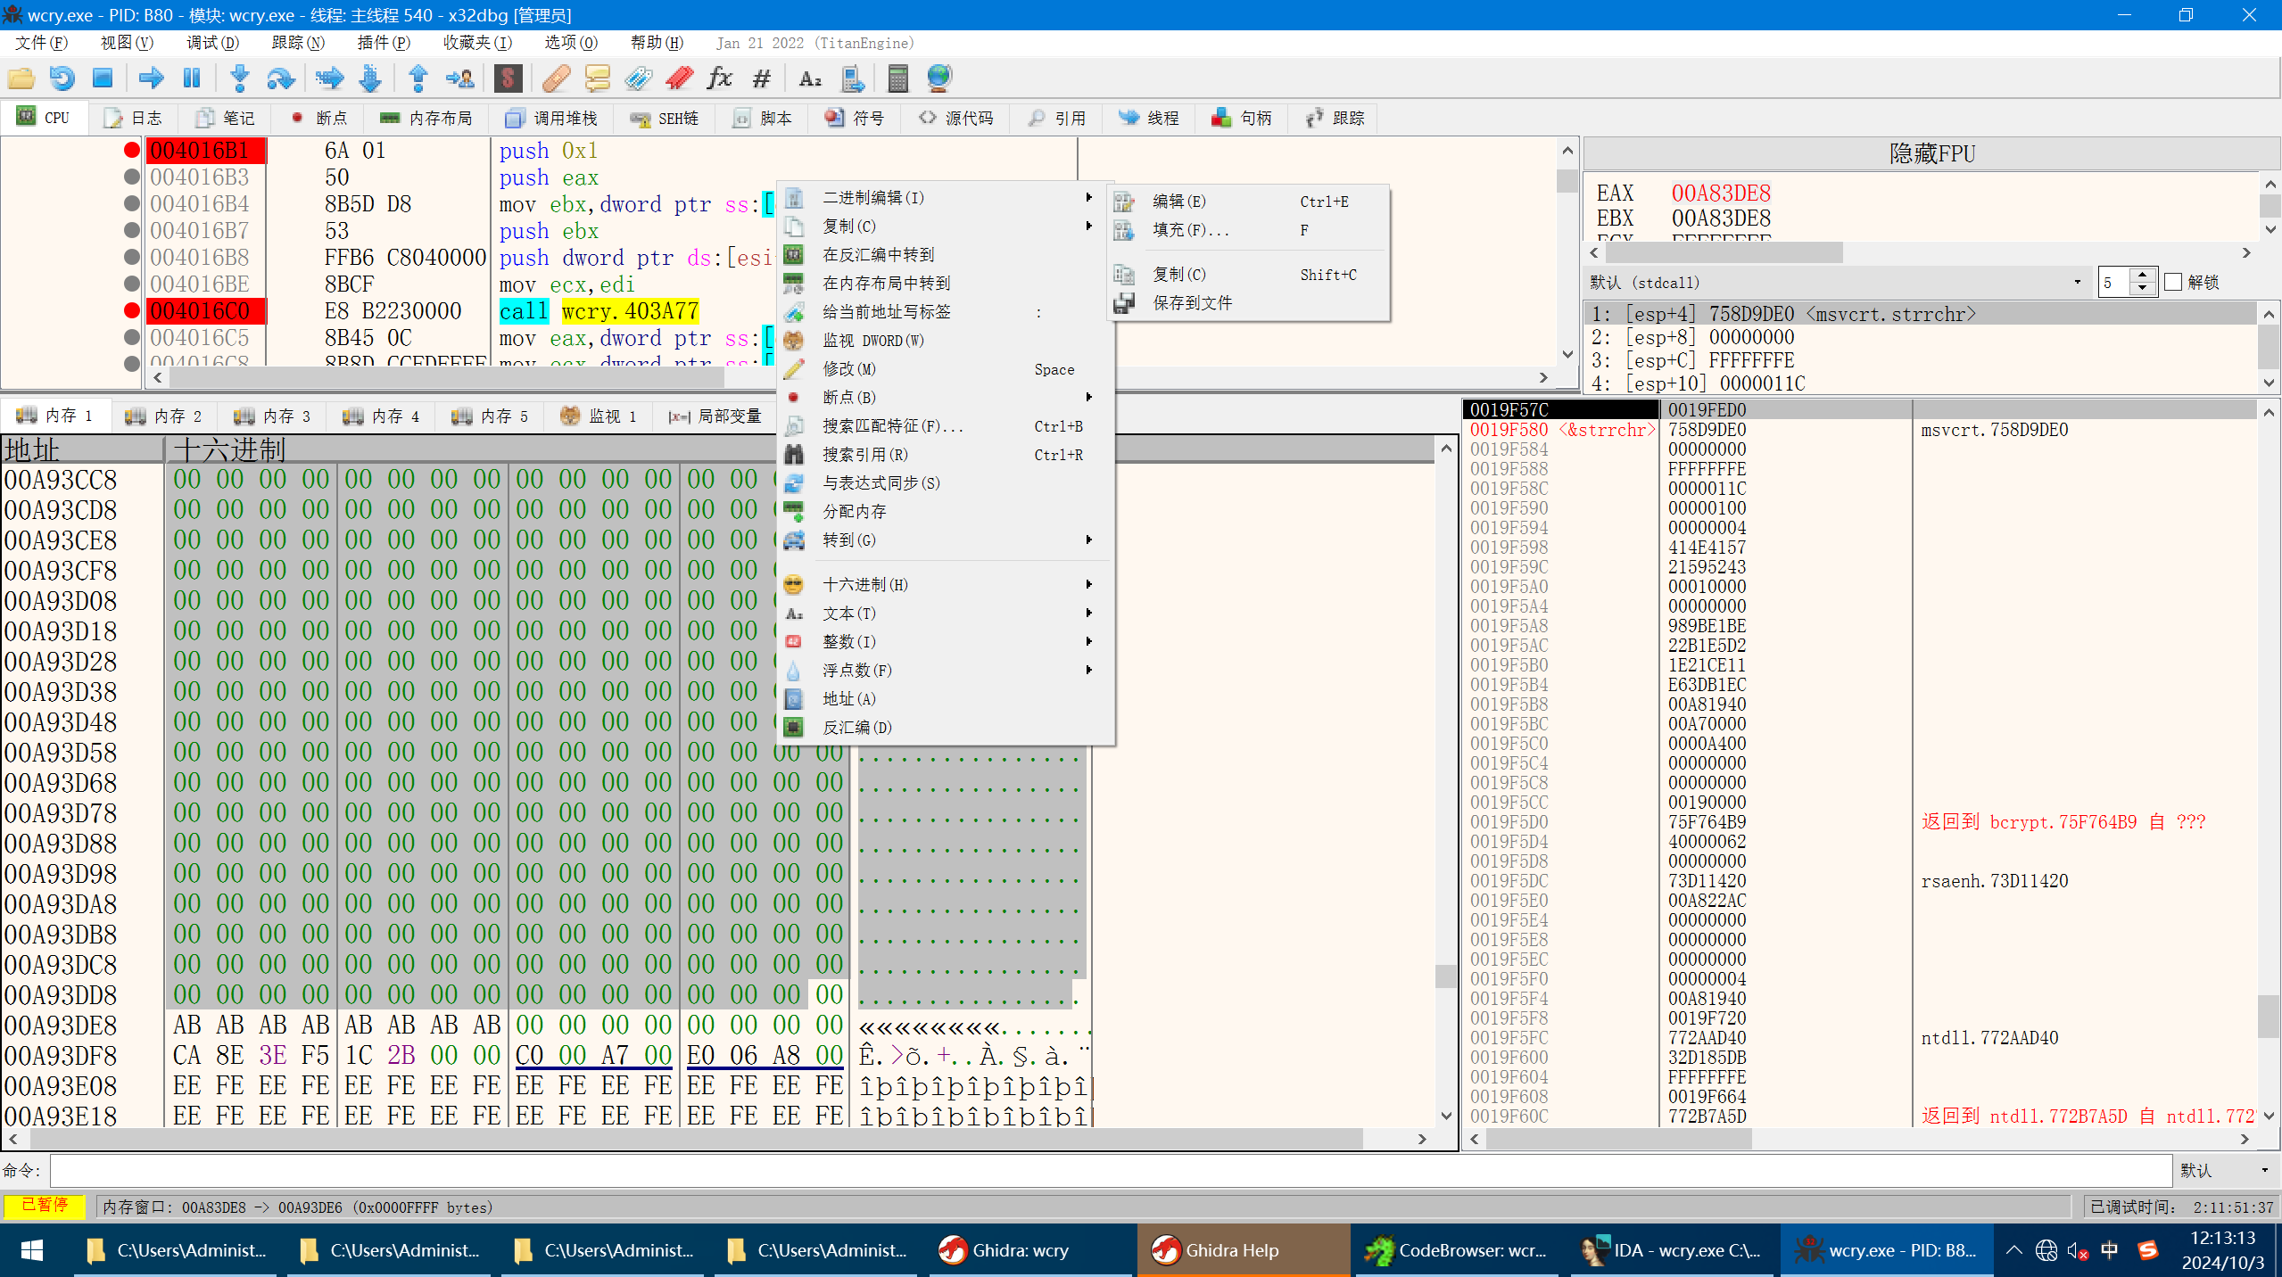Select 在反汇编中转到 in context menu

877,254
